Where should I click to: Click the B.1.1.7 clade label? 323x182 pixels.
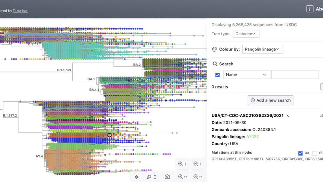pos(33,44)
